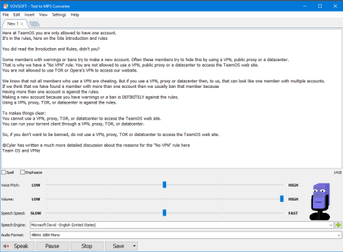
Task: Open the File menu
Action: tap(5, 14)
